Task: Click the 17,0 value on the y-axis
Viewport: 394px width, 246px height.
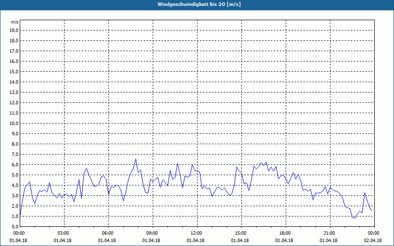Action: [14, 51]
